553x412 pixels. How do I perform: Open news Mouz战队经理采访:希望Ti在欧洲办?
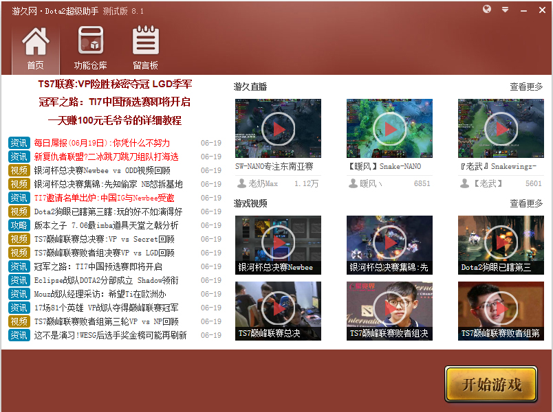pos(100,294)
